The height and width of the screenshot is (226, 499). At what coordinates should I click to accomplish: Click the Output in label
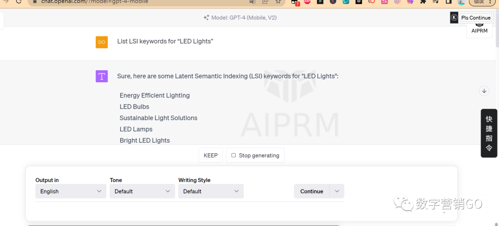coord(47,180)
